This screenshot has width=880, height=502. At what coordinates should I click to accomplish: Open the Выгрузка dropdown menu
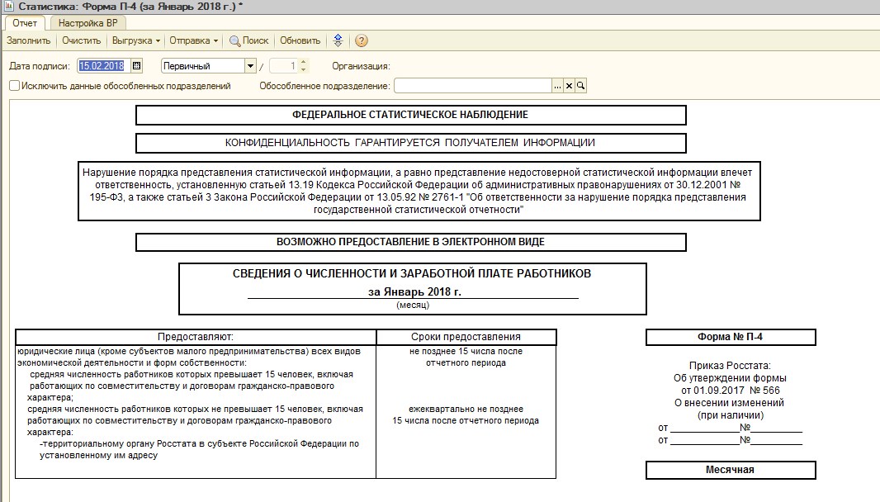136,40
